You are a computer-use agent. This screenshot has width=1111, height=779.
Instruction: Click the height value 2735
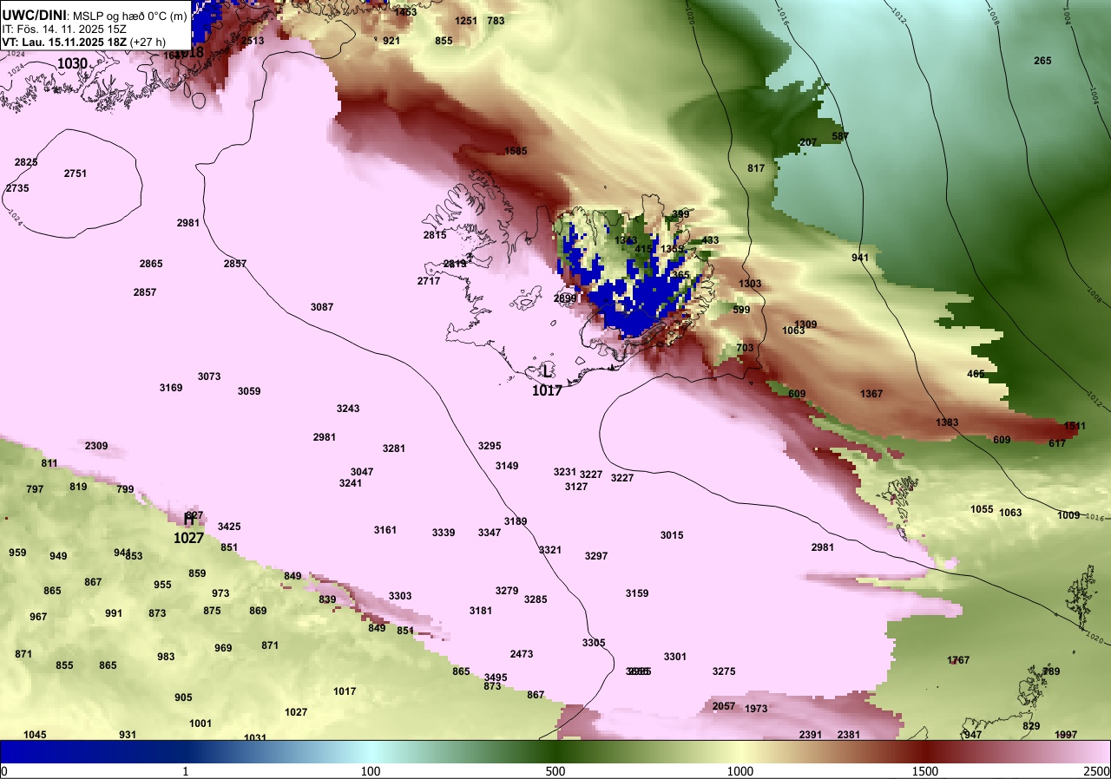17,188
